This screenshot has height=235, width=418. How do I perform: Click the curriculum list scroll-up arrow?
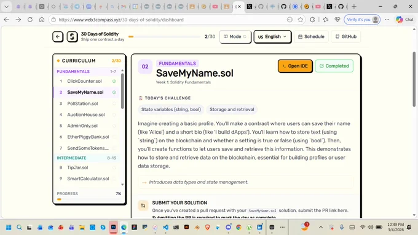(x=122, y=71)
